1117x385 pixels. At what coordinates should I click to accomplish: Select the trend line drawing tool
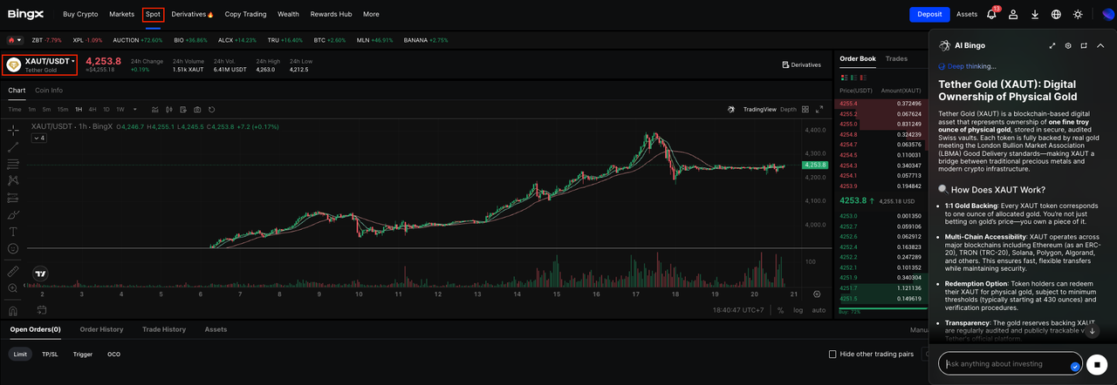[x=13, y=147]
